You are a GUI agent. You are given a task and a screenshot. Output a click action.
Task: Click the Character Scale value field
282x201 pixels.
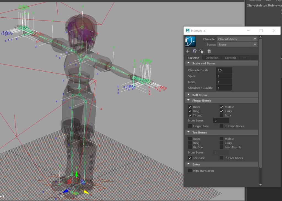224,70
